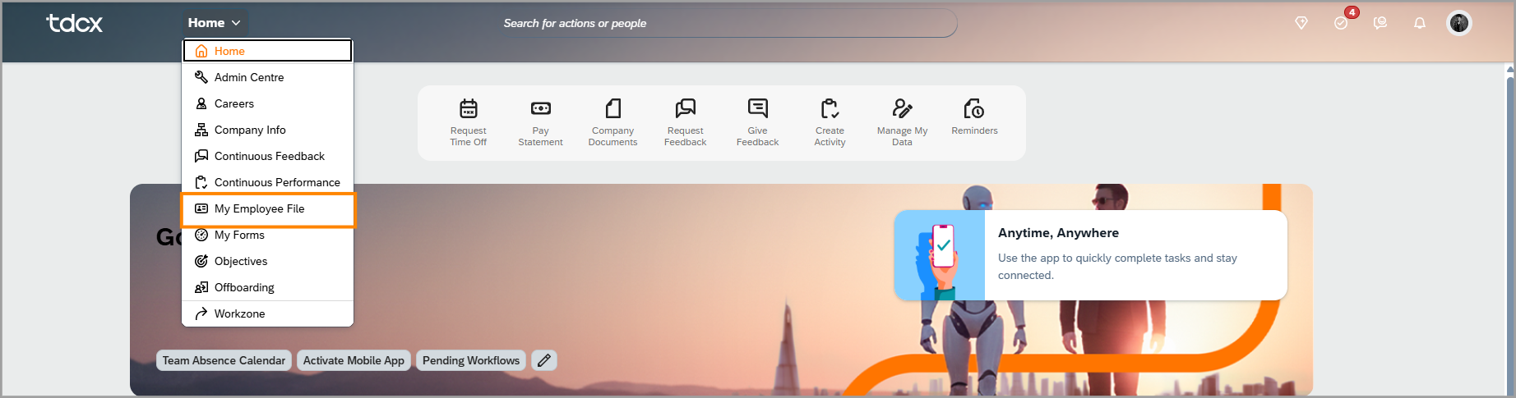The height and width of the screenshot is (398, 1516).
Task: Open the to-do checkmark icon with badge 4
Action: (1342, 22)
